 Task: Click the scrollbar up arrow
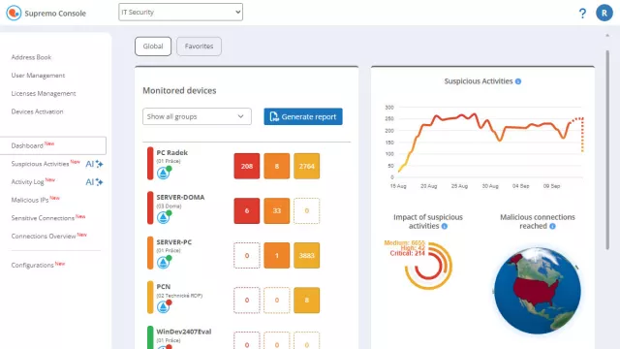click(x=607, y=36)
